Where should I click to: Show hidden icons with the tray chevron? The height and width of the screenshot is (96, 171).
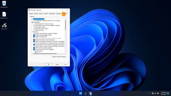tap(149, 93)
